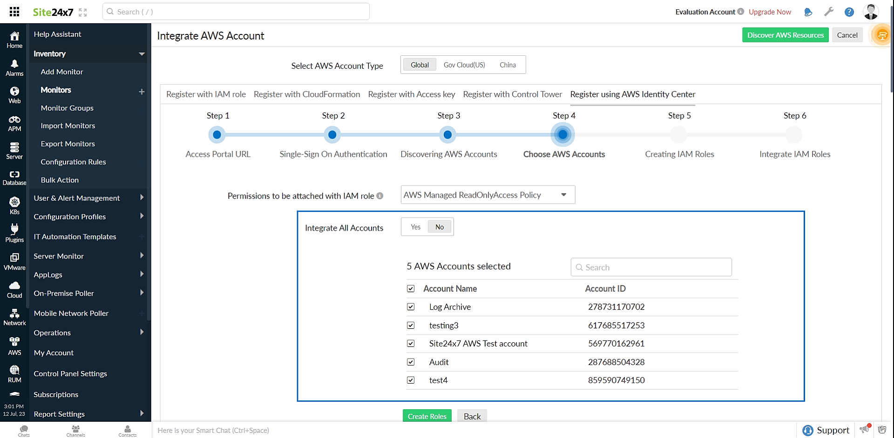Open Web monitoring icon

[x=14, y=95]
